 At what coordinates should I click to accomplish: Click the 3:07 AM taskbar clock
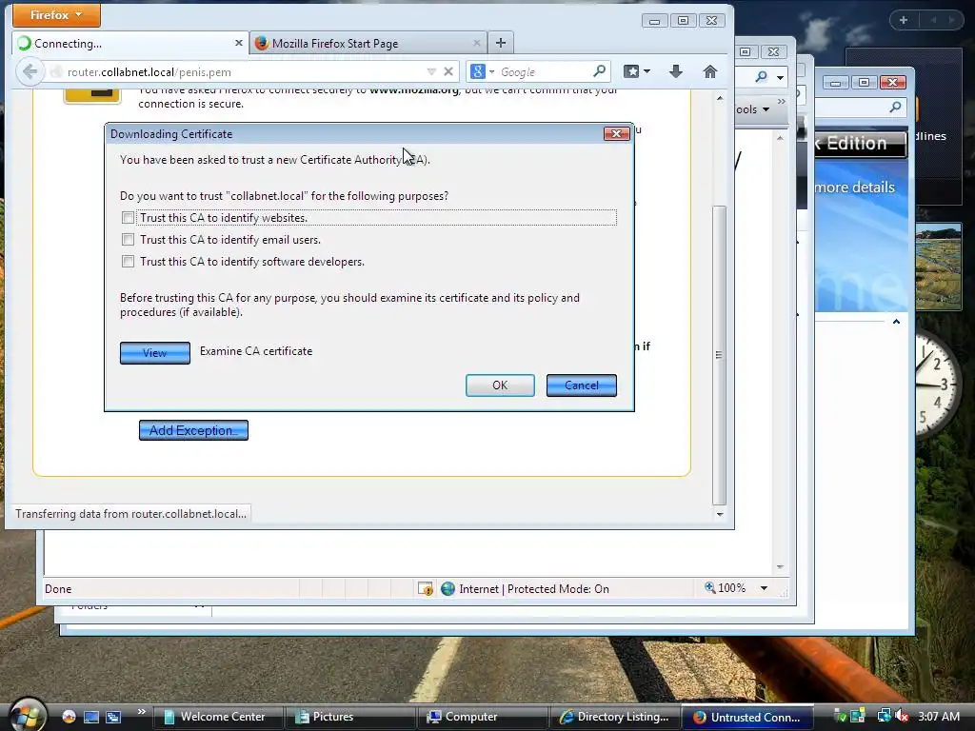[x=939, y=716]
